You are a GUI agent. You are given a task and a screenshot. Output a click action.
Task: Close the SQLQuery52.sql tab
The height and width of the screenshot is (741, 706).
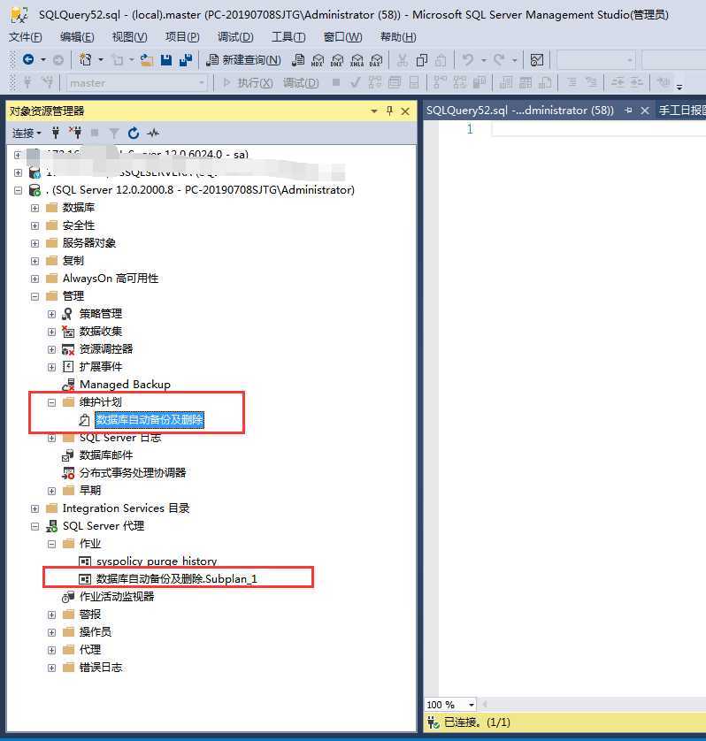click(645, 111)
